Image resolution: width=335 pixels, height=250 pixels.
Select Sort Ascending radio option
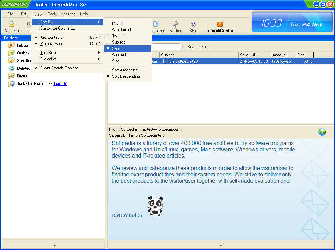(128, 70)
